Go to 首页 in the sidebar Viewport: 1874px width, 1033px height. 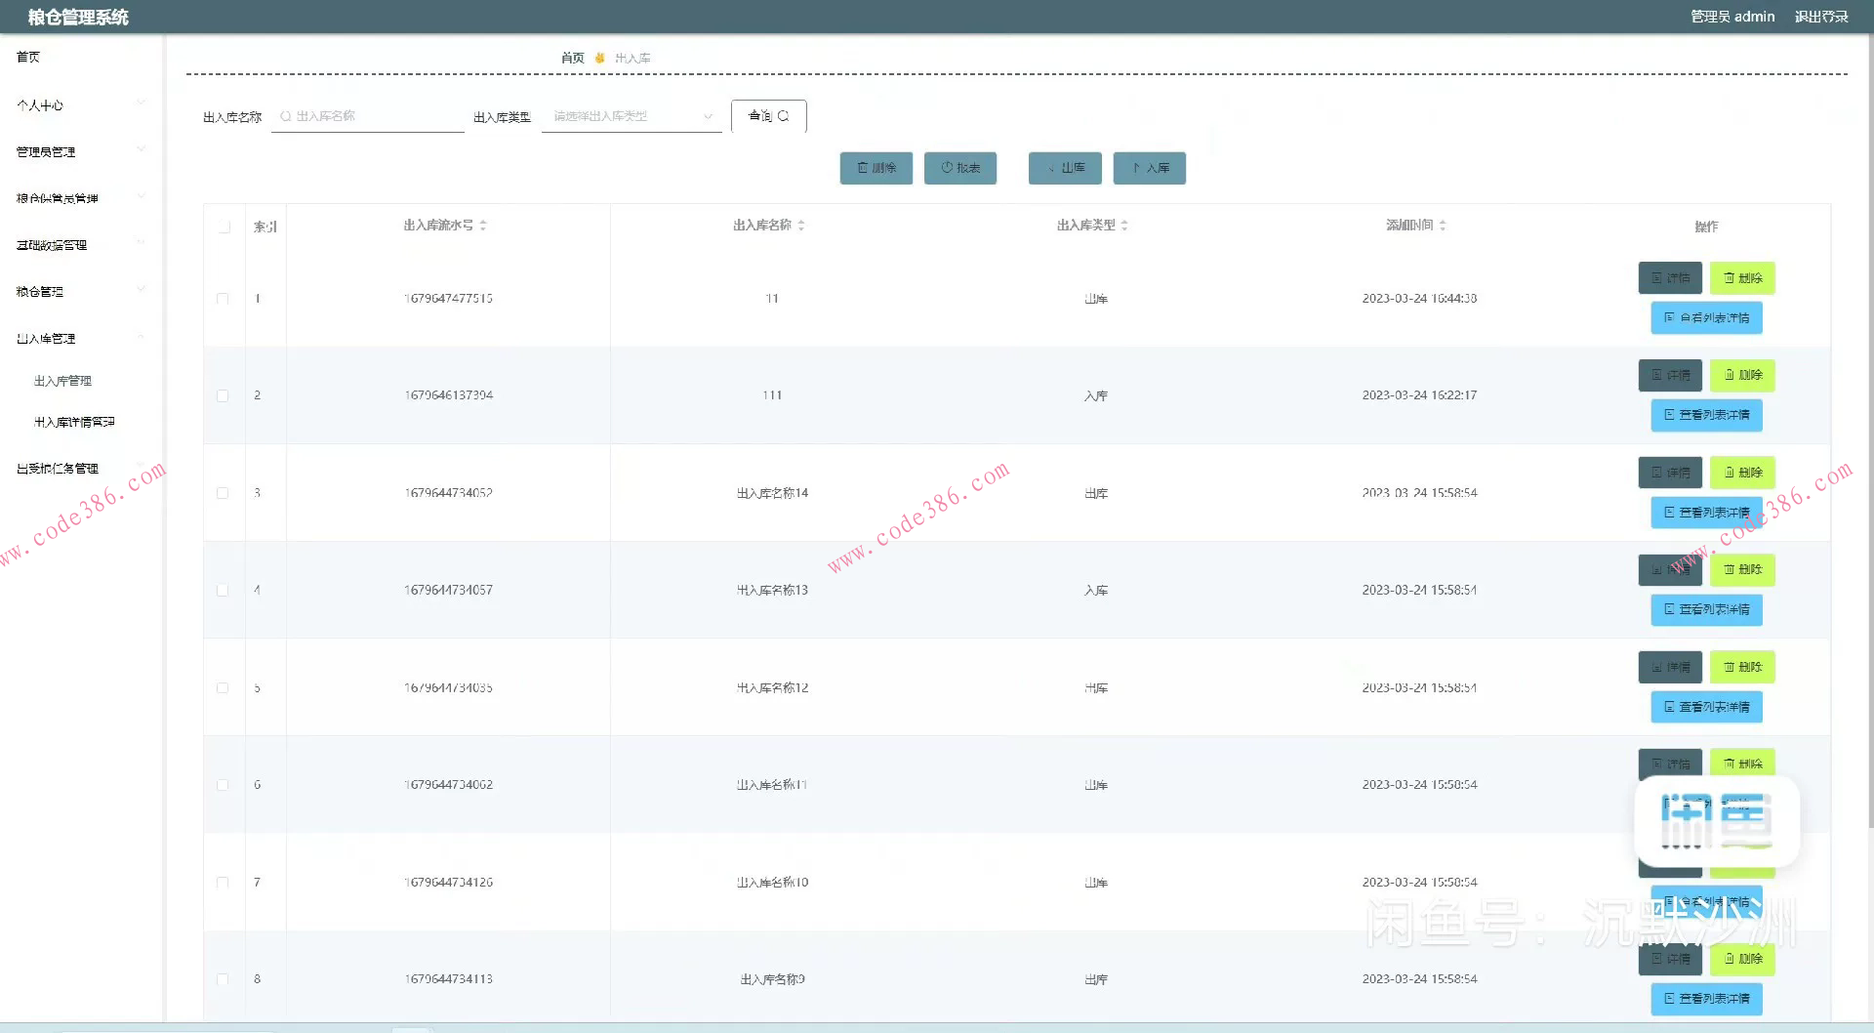pos(28,57)
